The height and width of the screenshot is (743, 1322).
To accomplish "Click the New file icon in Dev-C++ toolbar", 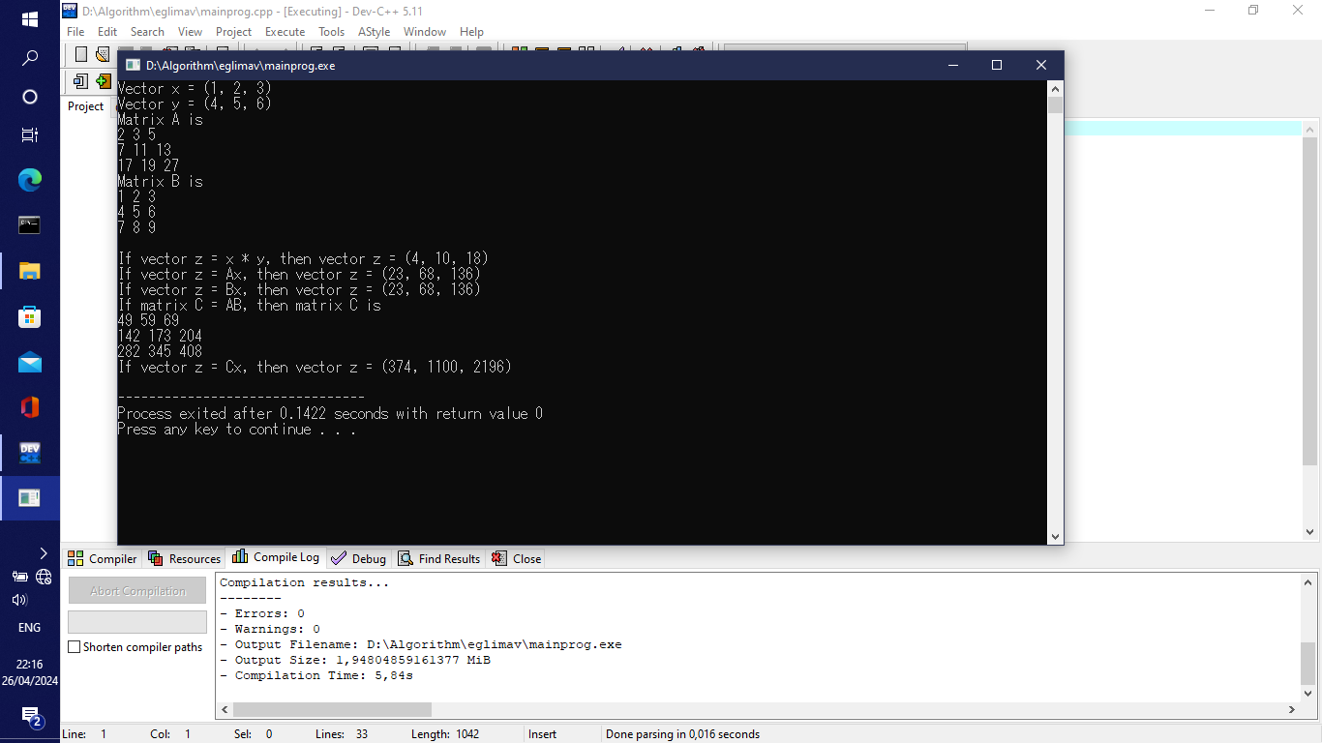I will coord(81,54).
